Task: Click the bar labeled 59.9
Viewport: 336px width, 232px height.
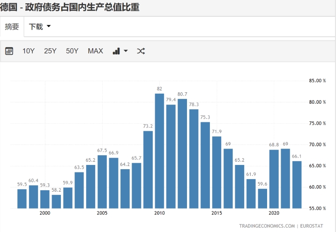Action: [x=67, y=198]
